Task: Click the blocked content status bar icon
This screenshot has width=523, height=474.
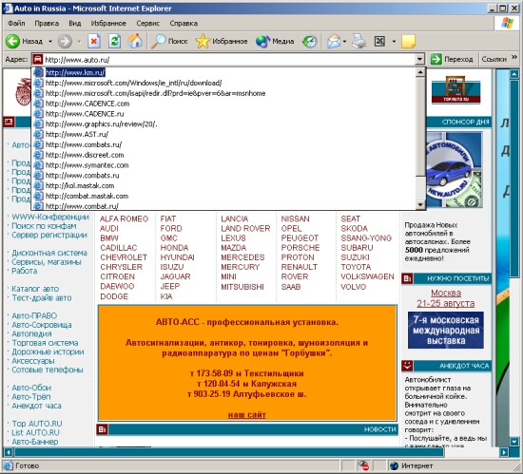Action: [363, 465]
